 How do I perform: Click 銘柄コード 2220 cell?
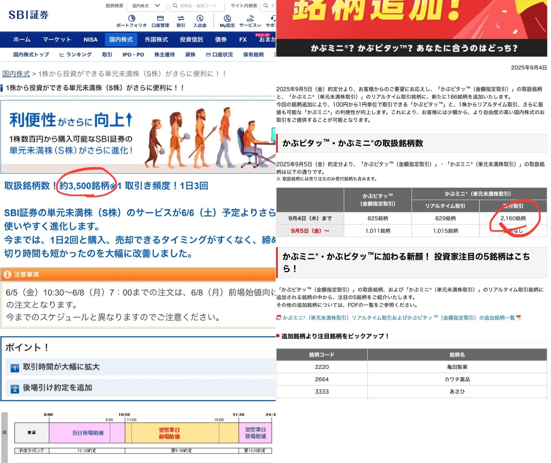pyautogui.click(x=322, y=367)
